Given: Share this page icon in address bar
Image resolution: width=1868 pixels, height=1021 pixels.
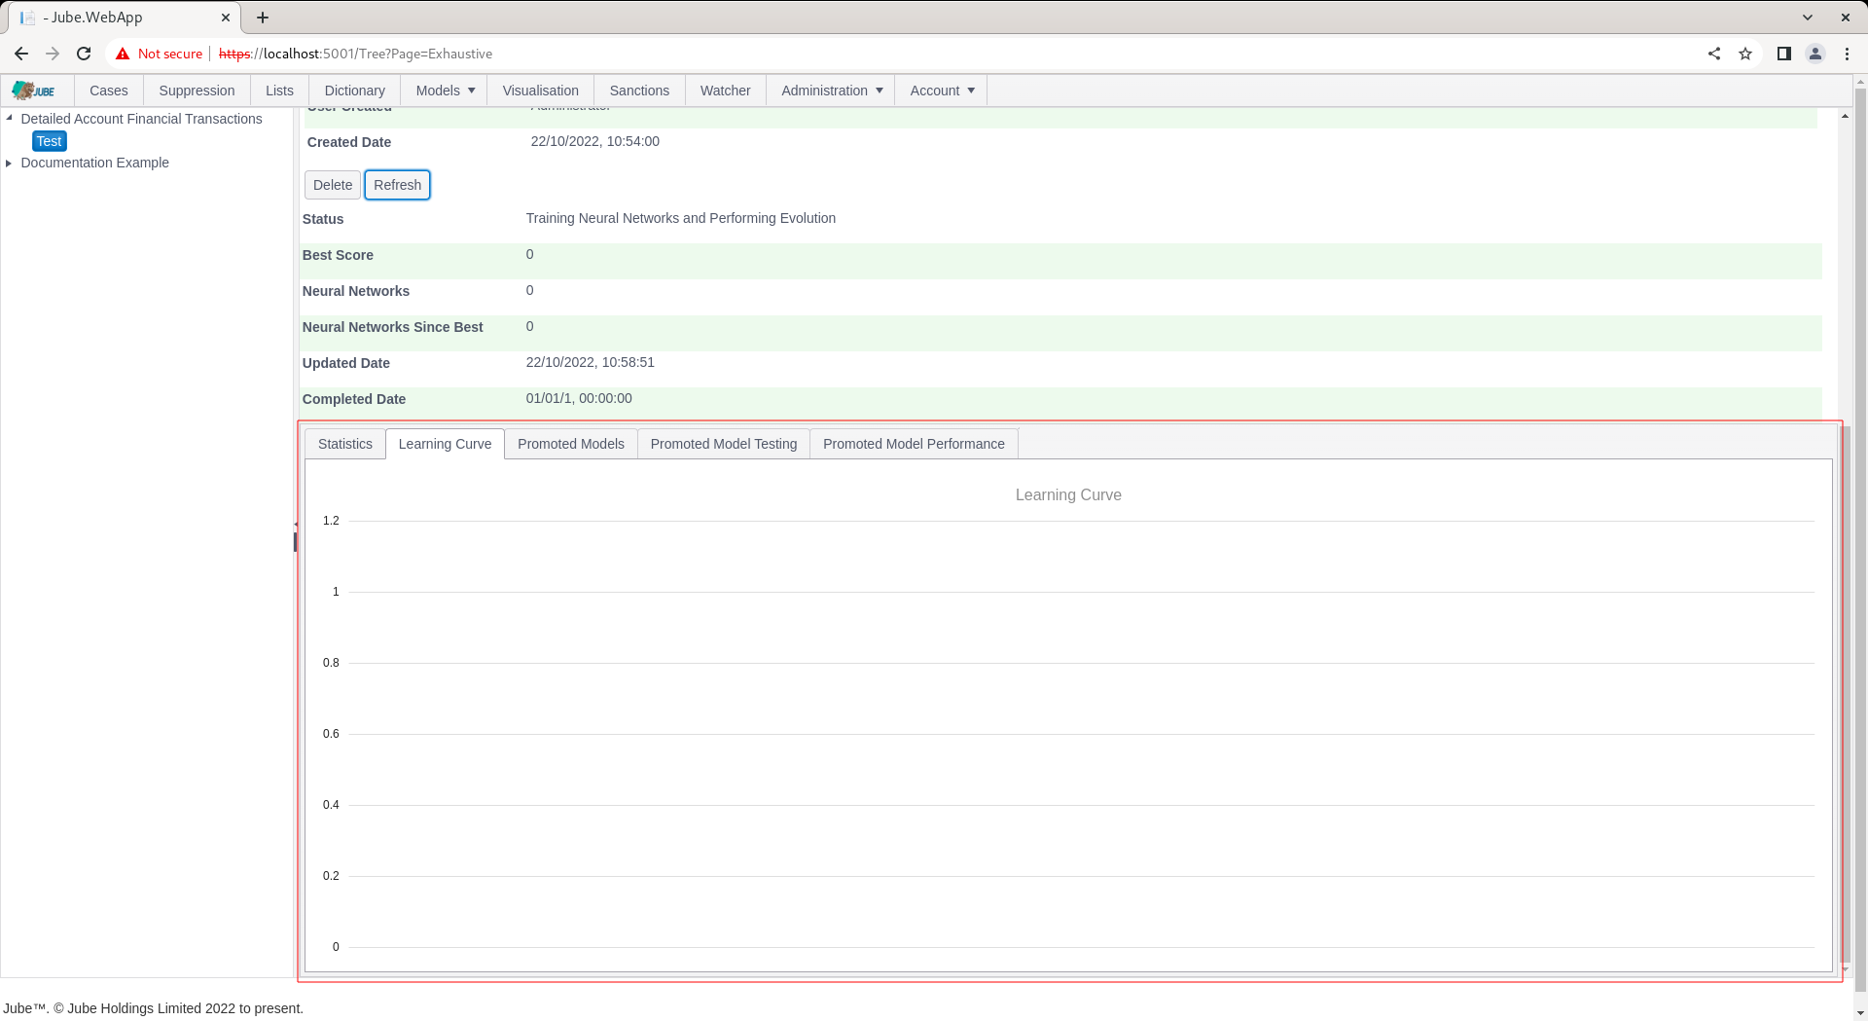Looking at the screenshot, I should pos(1714,54).
